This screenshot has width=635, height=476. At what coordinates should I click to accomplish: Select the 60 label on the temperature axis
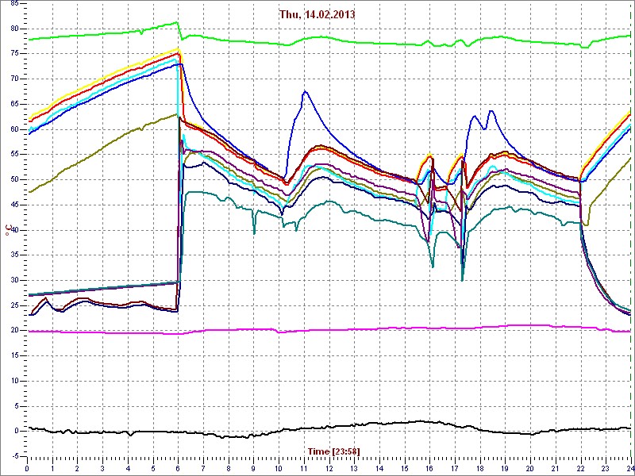tap(14, 129)
